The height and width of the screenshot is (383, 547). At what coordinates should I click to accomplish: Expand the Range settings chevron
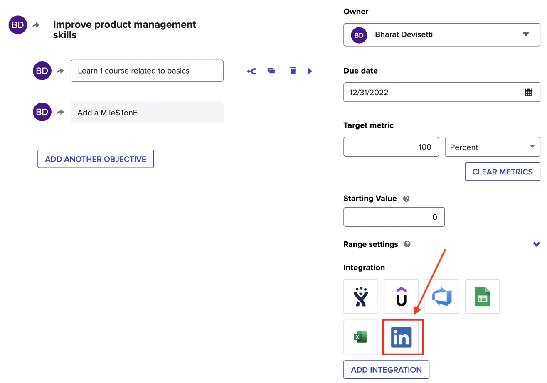tap(537, 244)
